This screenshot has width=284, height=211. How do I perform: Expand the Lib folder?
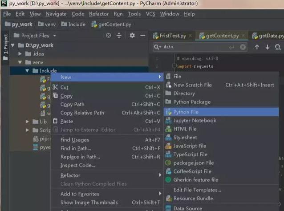point(27,122)
